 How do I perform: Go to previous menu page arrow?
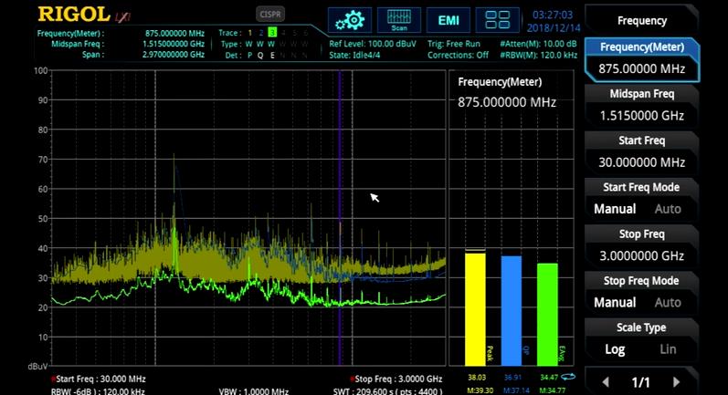606,382
